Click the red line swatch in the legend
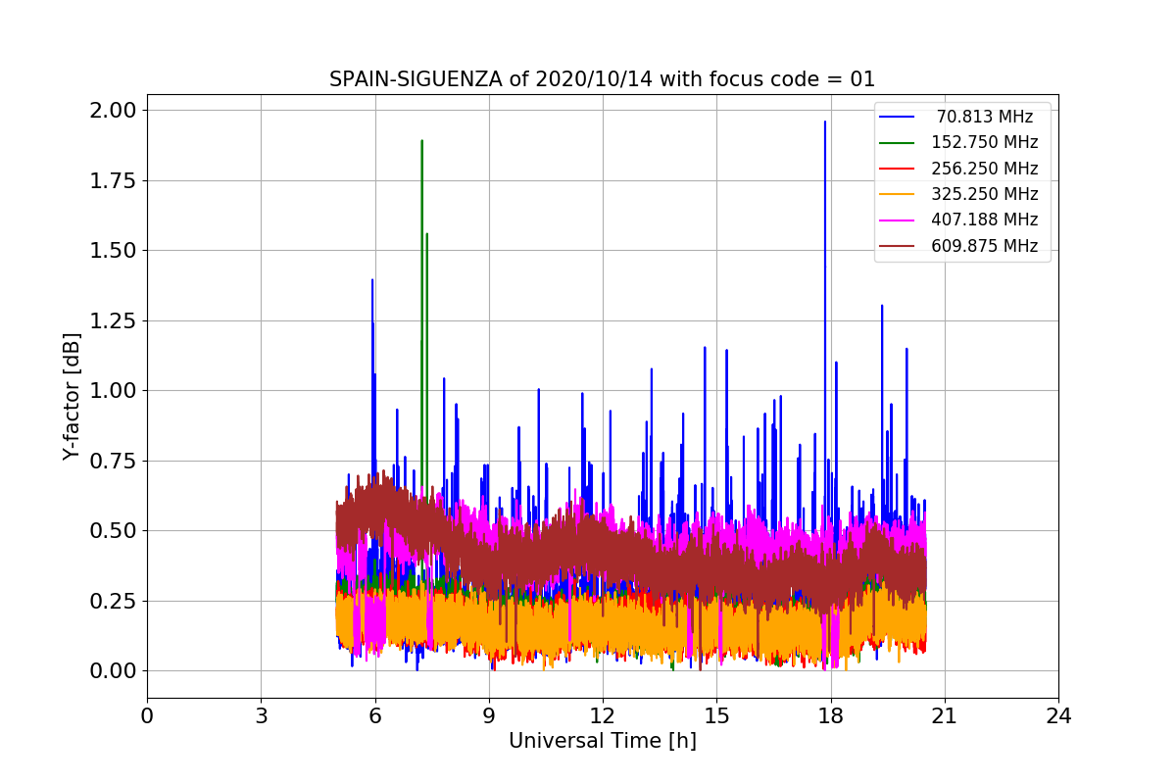 [x=898, y=169]
